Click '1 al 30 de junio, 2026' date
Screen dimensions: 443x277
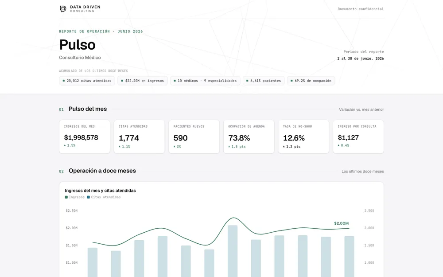(361, 59)
